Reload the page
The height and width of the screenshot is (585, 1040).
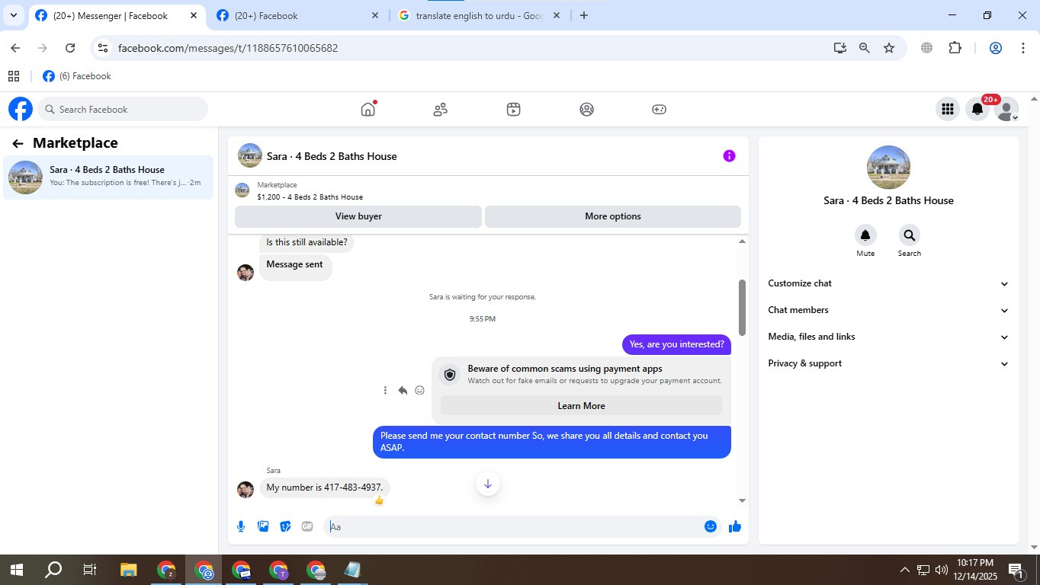pos(70,48)
